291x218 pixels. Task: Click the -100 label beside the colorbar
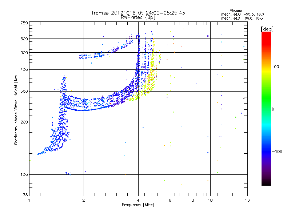pos(278,151)
